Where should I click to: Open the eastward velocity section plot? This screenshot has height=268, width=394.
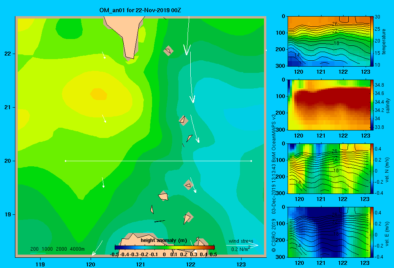pos(329,232)
